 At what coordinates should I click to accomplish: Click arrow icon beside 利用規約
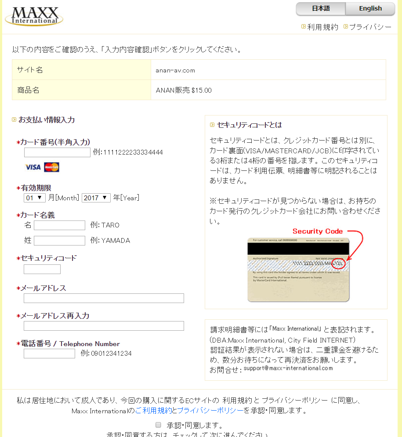coord(304,26)
